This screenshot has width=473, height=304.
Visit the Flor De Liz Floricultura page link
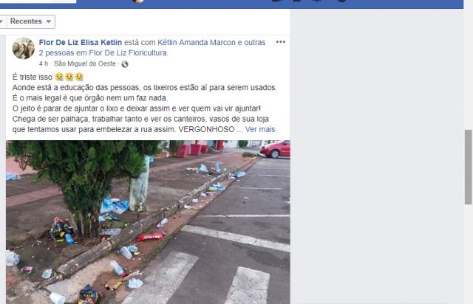[128, 53]
